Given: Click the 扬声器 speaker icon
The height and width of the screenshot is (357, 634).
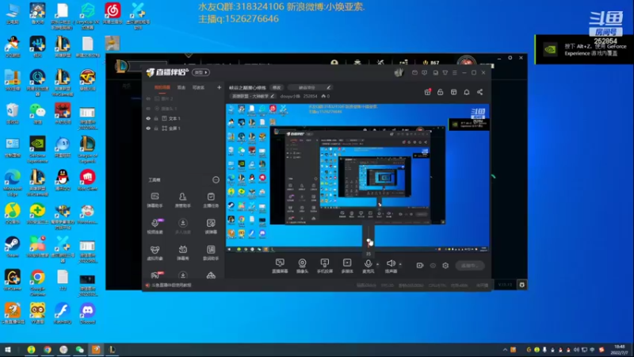Looking at the screenshot, I should click(x=391, y=263).
